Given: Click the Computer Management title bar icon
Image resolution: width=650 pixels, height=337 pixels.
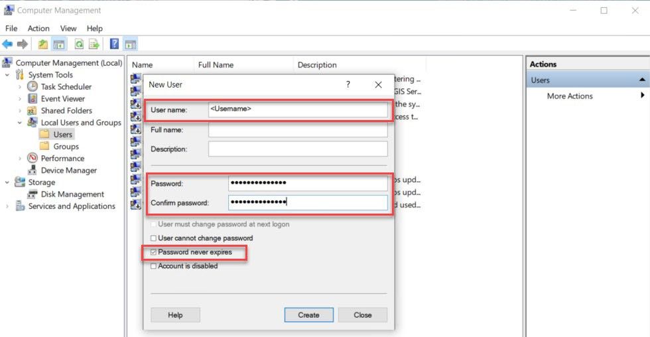Looking at the screenshot, I should coord(9,10).
